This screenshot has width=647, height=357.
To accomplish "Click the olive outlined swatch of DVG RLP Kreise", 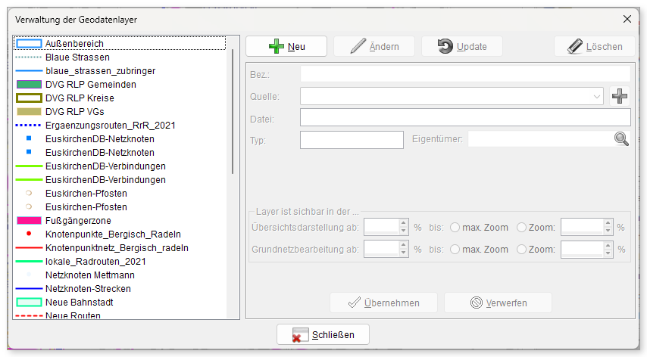I will pyautogui.click(x=29, y=98).
